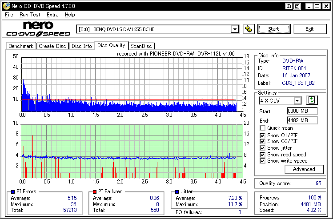This screenshot has width=333, height=219.
Task: Disable Show read speed checkbox
Action: point(262,155)
